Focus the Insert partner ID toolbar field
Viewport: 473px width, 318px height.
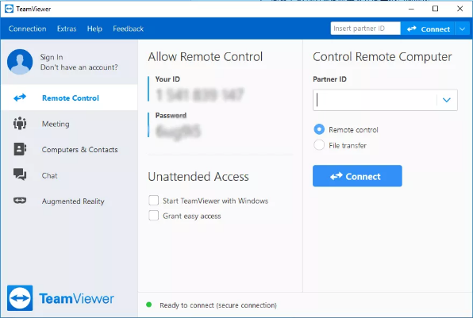[365, 29]
